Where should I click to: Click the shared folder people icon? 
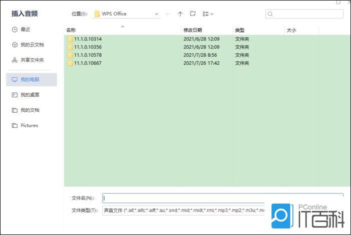coord(14,60)
